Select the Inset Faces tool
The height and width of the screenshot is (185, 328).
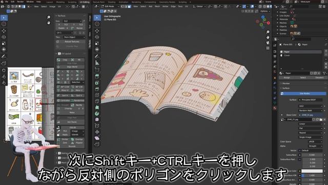pos(97,83)
